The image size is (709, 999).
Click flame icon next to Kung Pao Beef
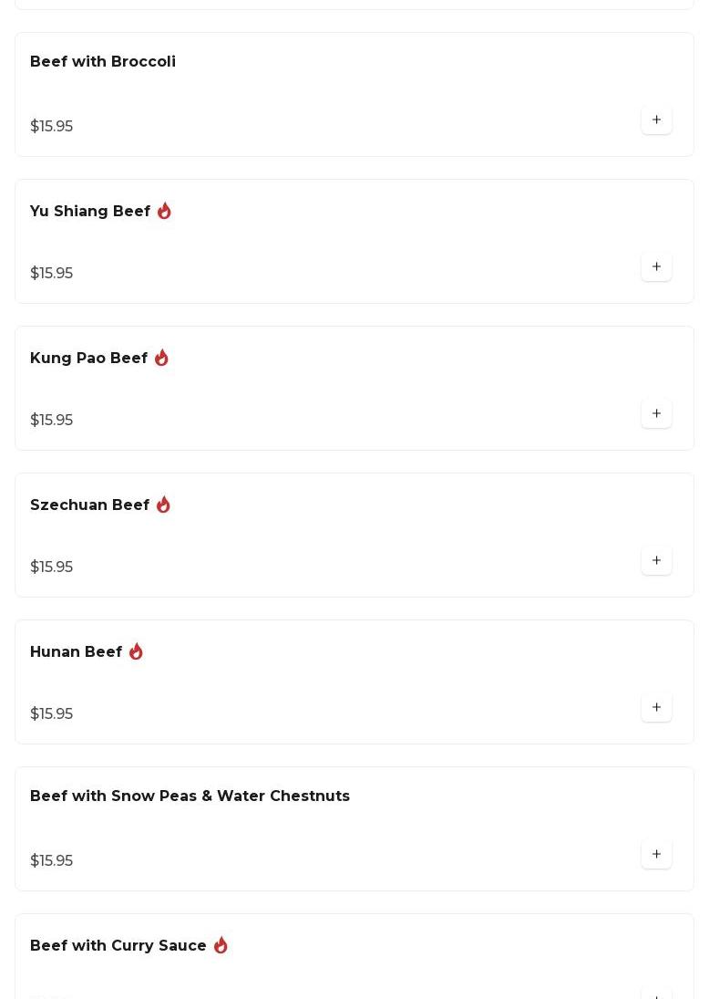[161, 358]
